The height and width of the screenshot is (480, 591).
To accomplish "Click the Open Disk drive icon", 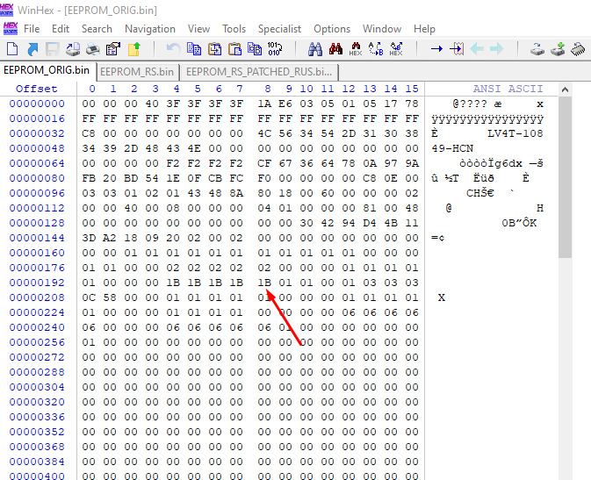I will 537,49.
